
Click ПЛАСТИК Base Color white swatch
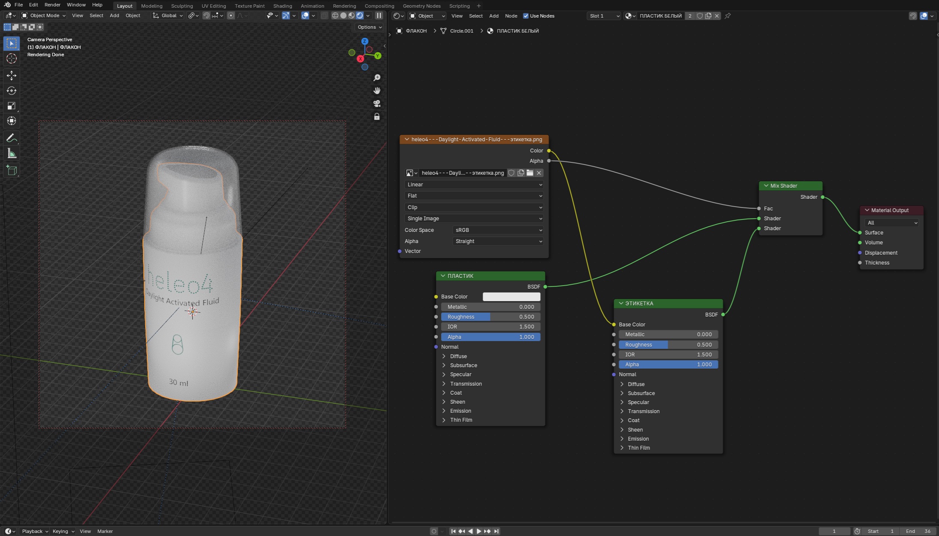[x=512, y=296]
